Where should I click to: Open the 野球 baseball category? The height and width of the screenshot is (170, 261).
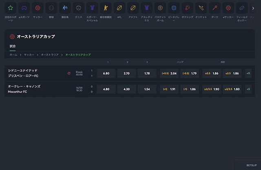coord(51,8)
